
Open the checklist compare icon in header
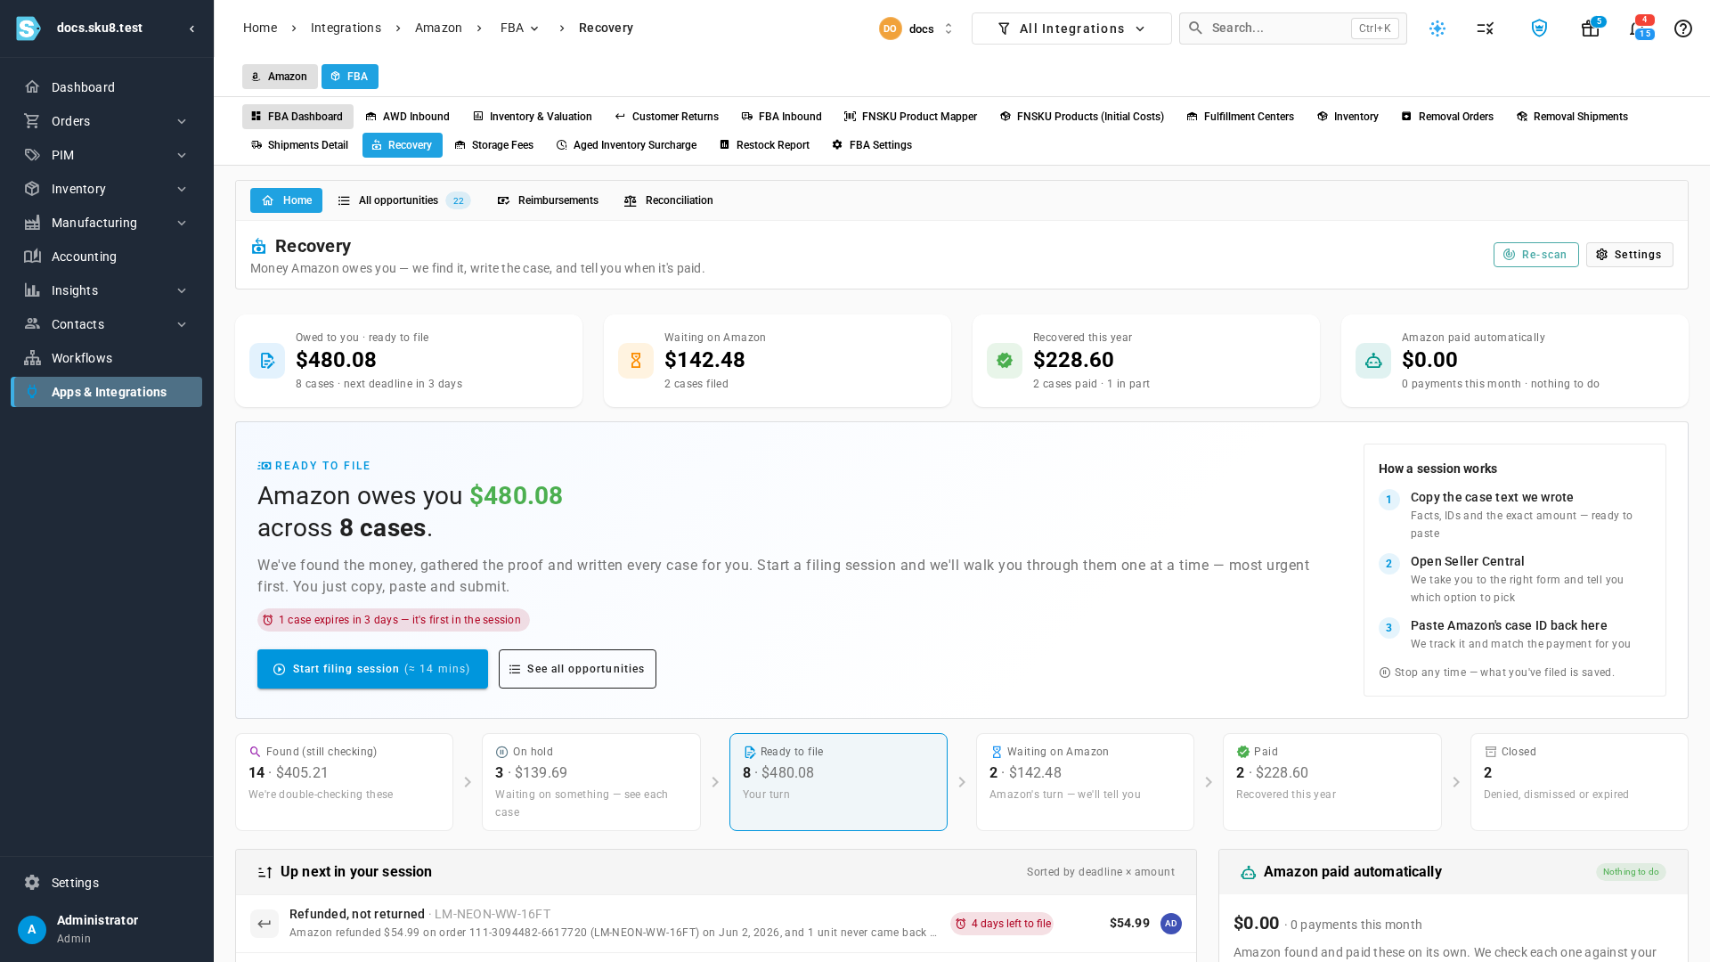pos(1486,29)
